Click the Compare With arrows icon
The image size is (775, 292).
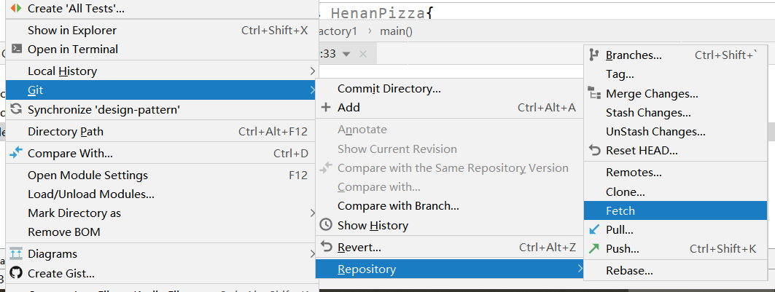(16, 153)
